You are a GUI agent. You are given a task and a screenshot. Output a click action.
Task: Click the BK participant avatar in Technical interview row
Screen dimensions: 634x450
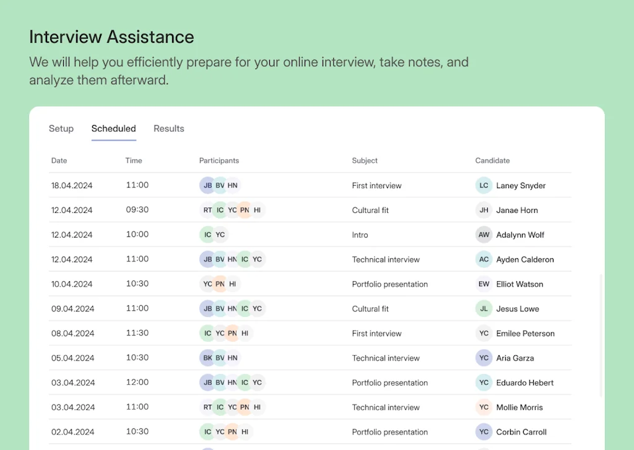207,358
